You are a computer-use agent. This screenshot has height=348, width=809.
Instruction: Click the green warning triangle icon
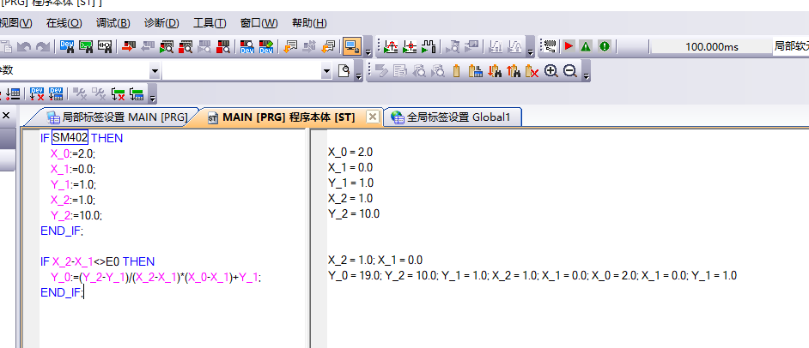(x=586, y=46)
